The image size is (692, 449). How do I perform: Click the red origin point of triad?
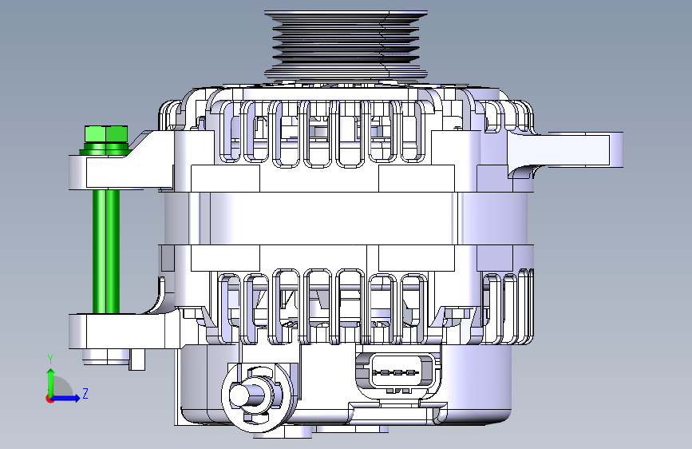click(49, 399)
